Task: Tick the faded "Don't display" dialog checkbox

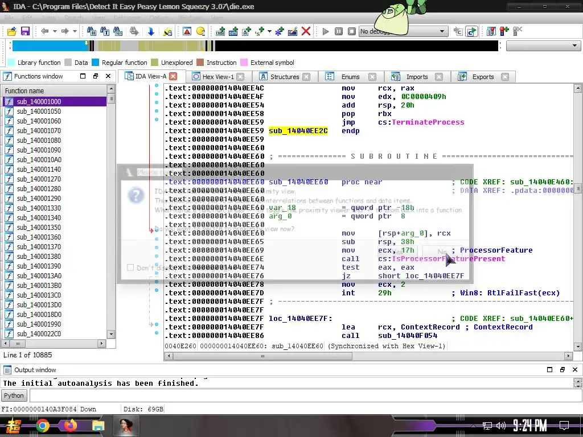Action: pyautogui.click(x=130, y=267)
